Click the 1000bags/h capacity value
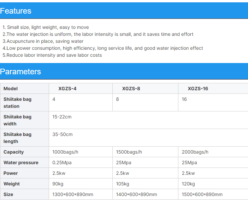 point(65,152)
